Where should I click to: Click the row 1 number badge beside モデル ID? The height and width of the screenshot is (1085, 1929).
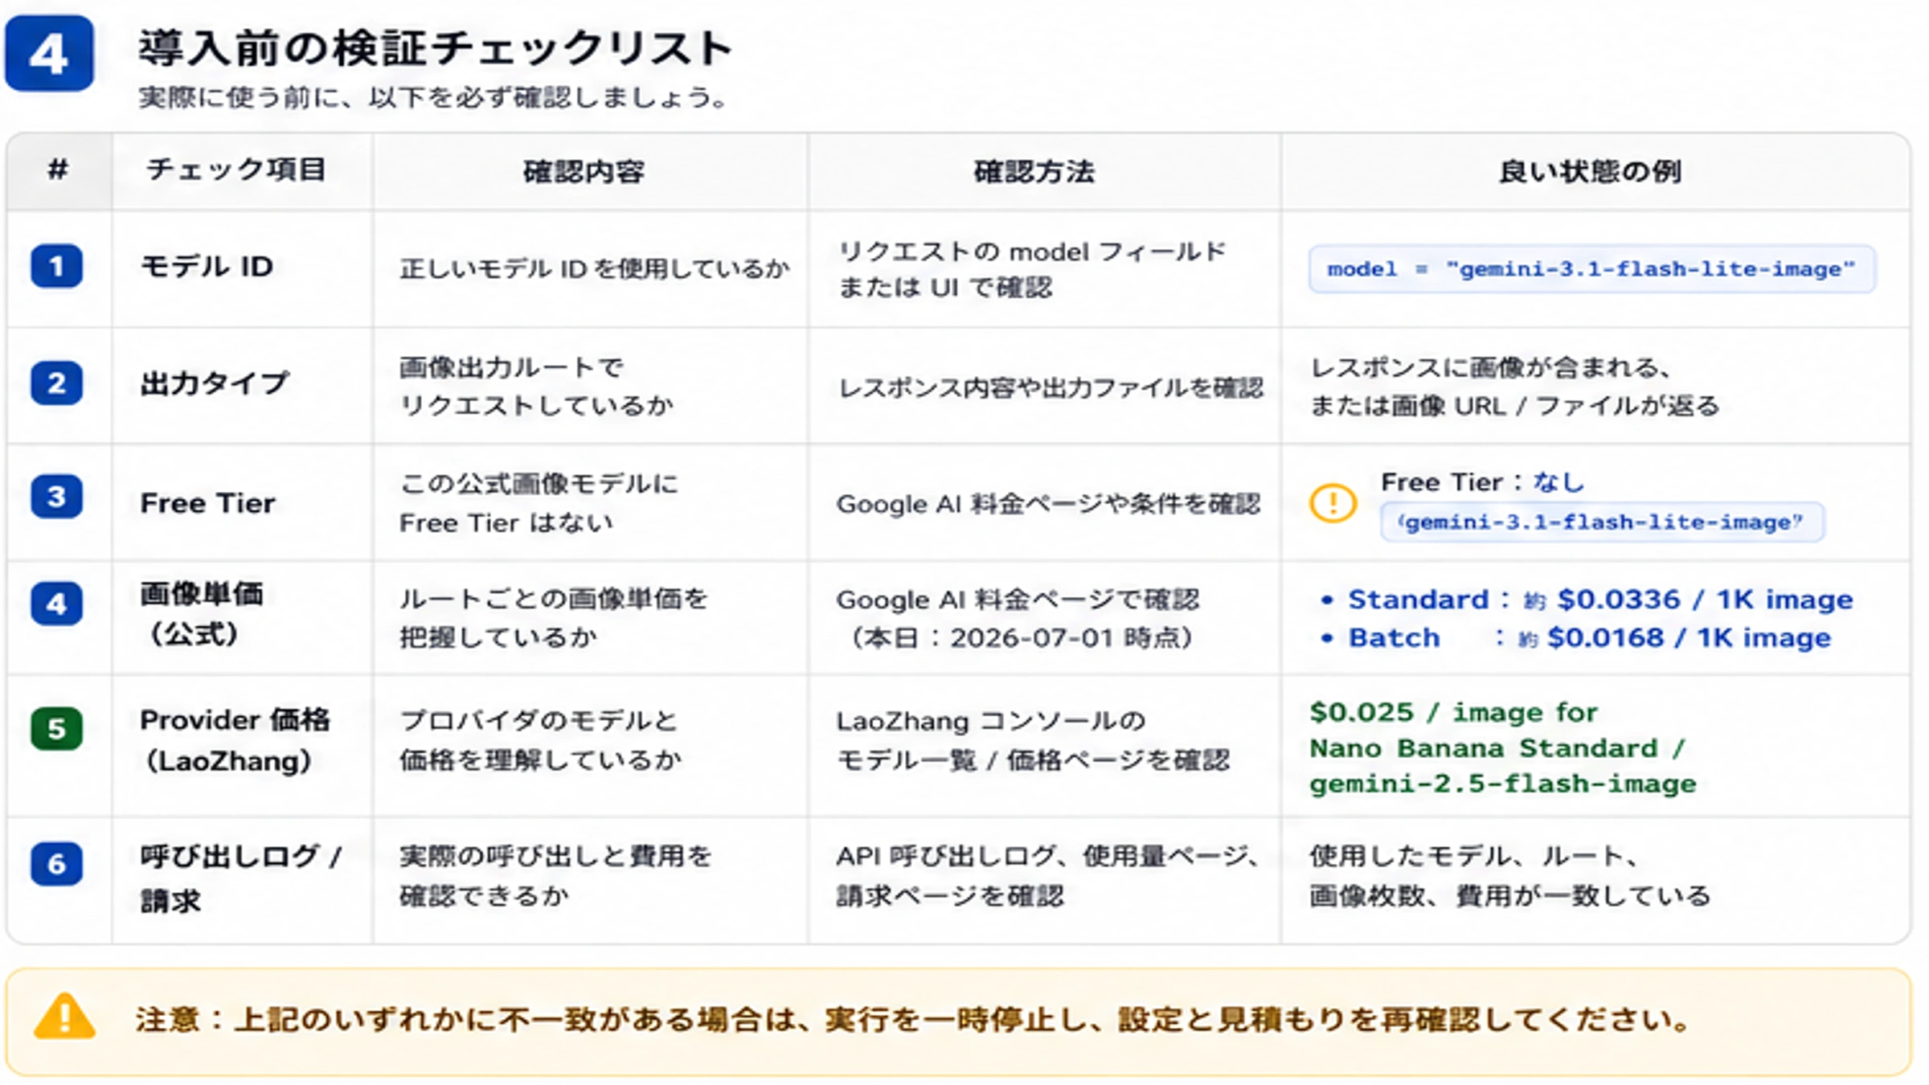[56, 266]
